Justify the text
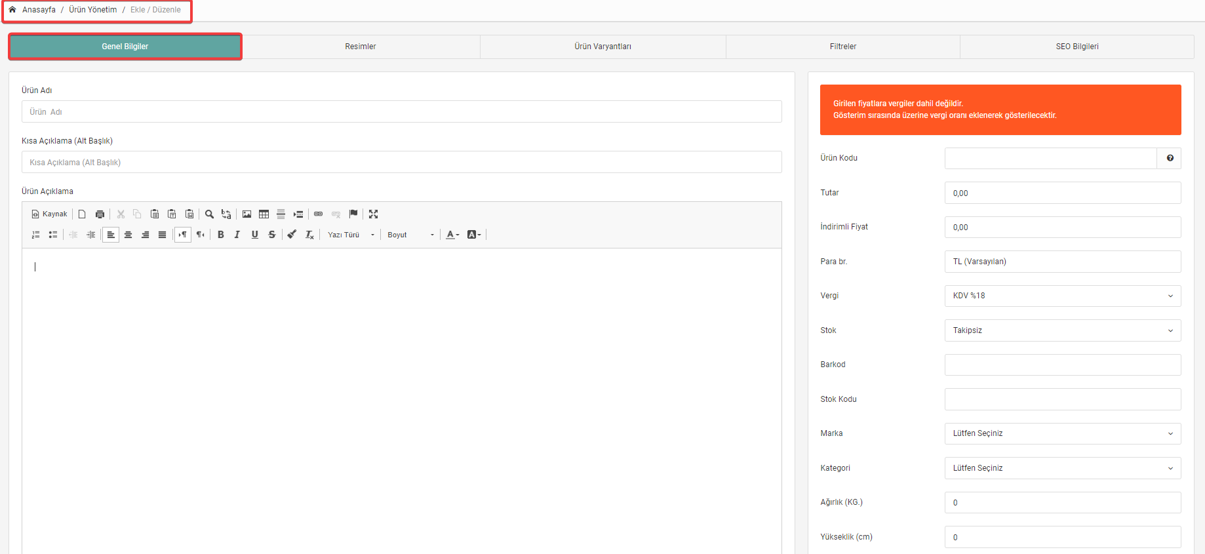This screenshot has height=554, width=1205. [162, 235]
